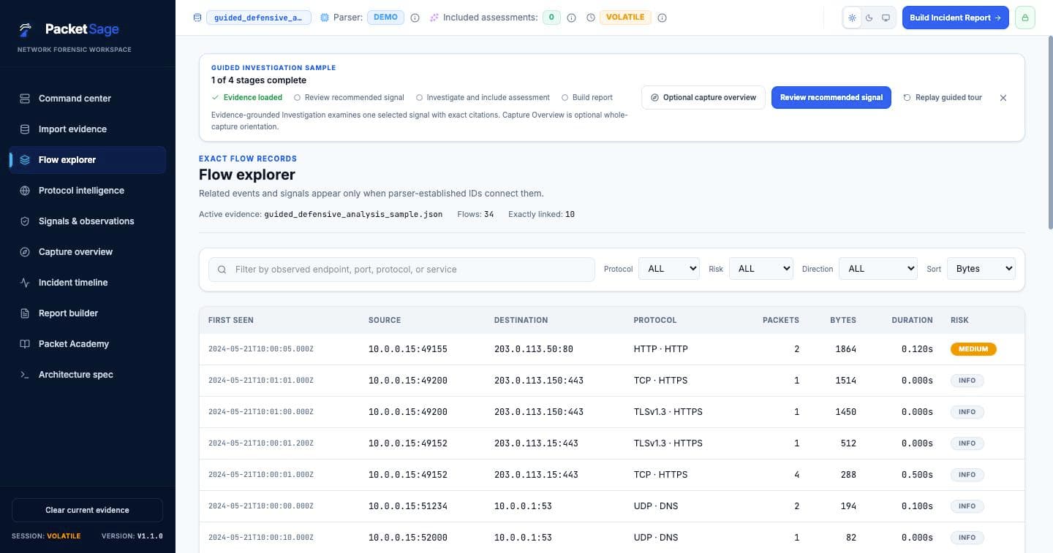The image size is (1053, 553).
Task: Open the Sort by Bytes dropdown
Action: tap(981, 269)
